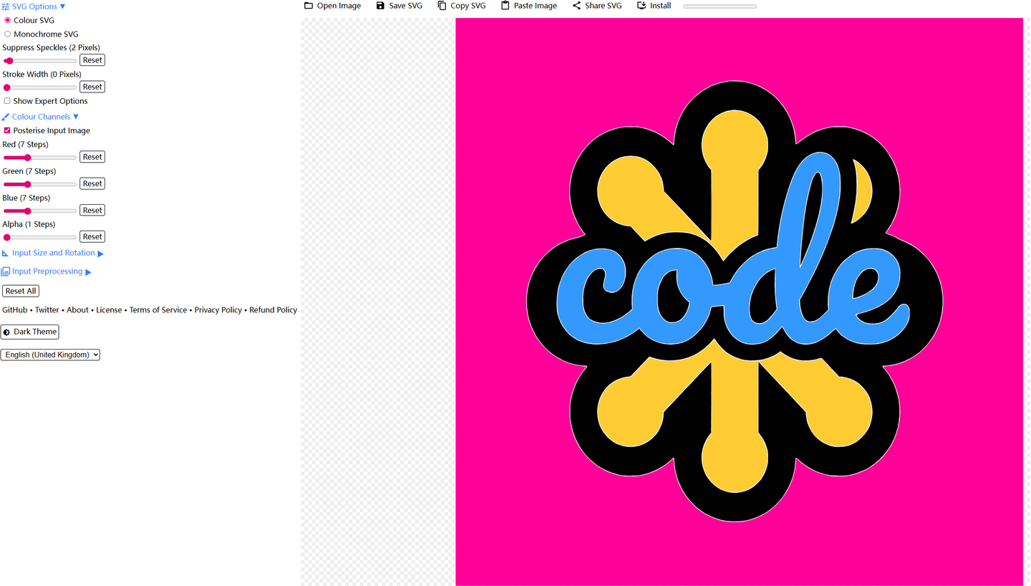Expand the Input Preprocessing section arrow

click(x=89, y=272)
